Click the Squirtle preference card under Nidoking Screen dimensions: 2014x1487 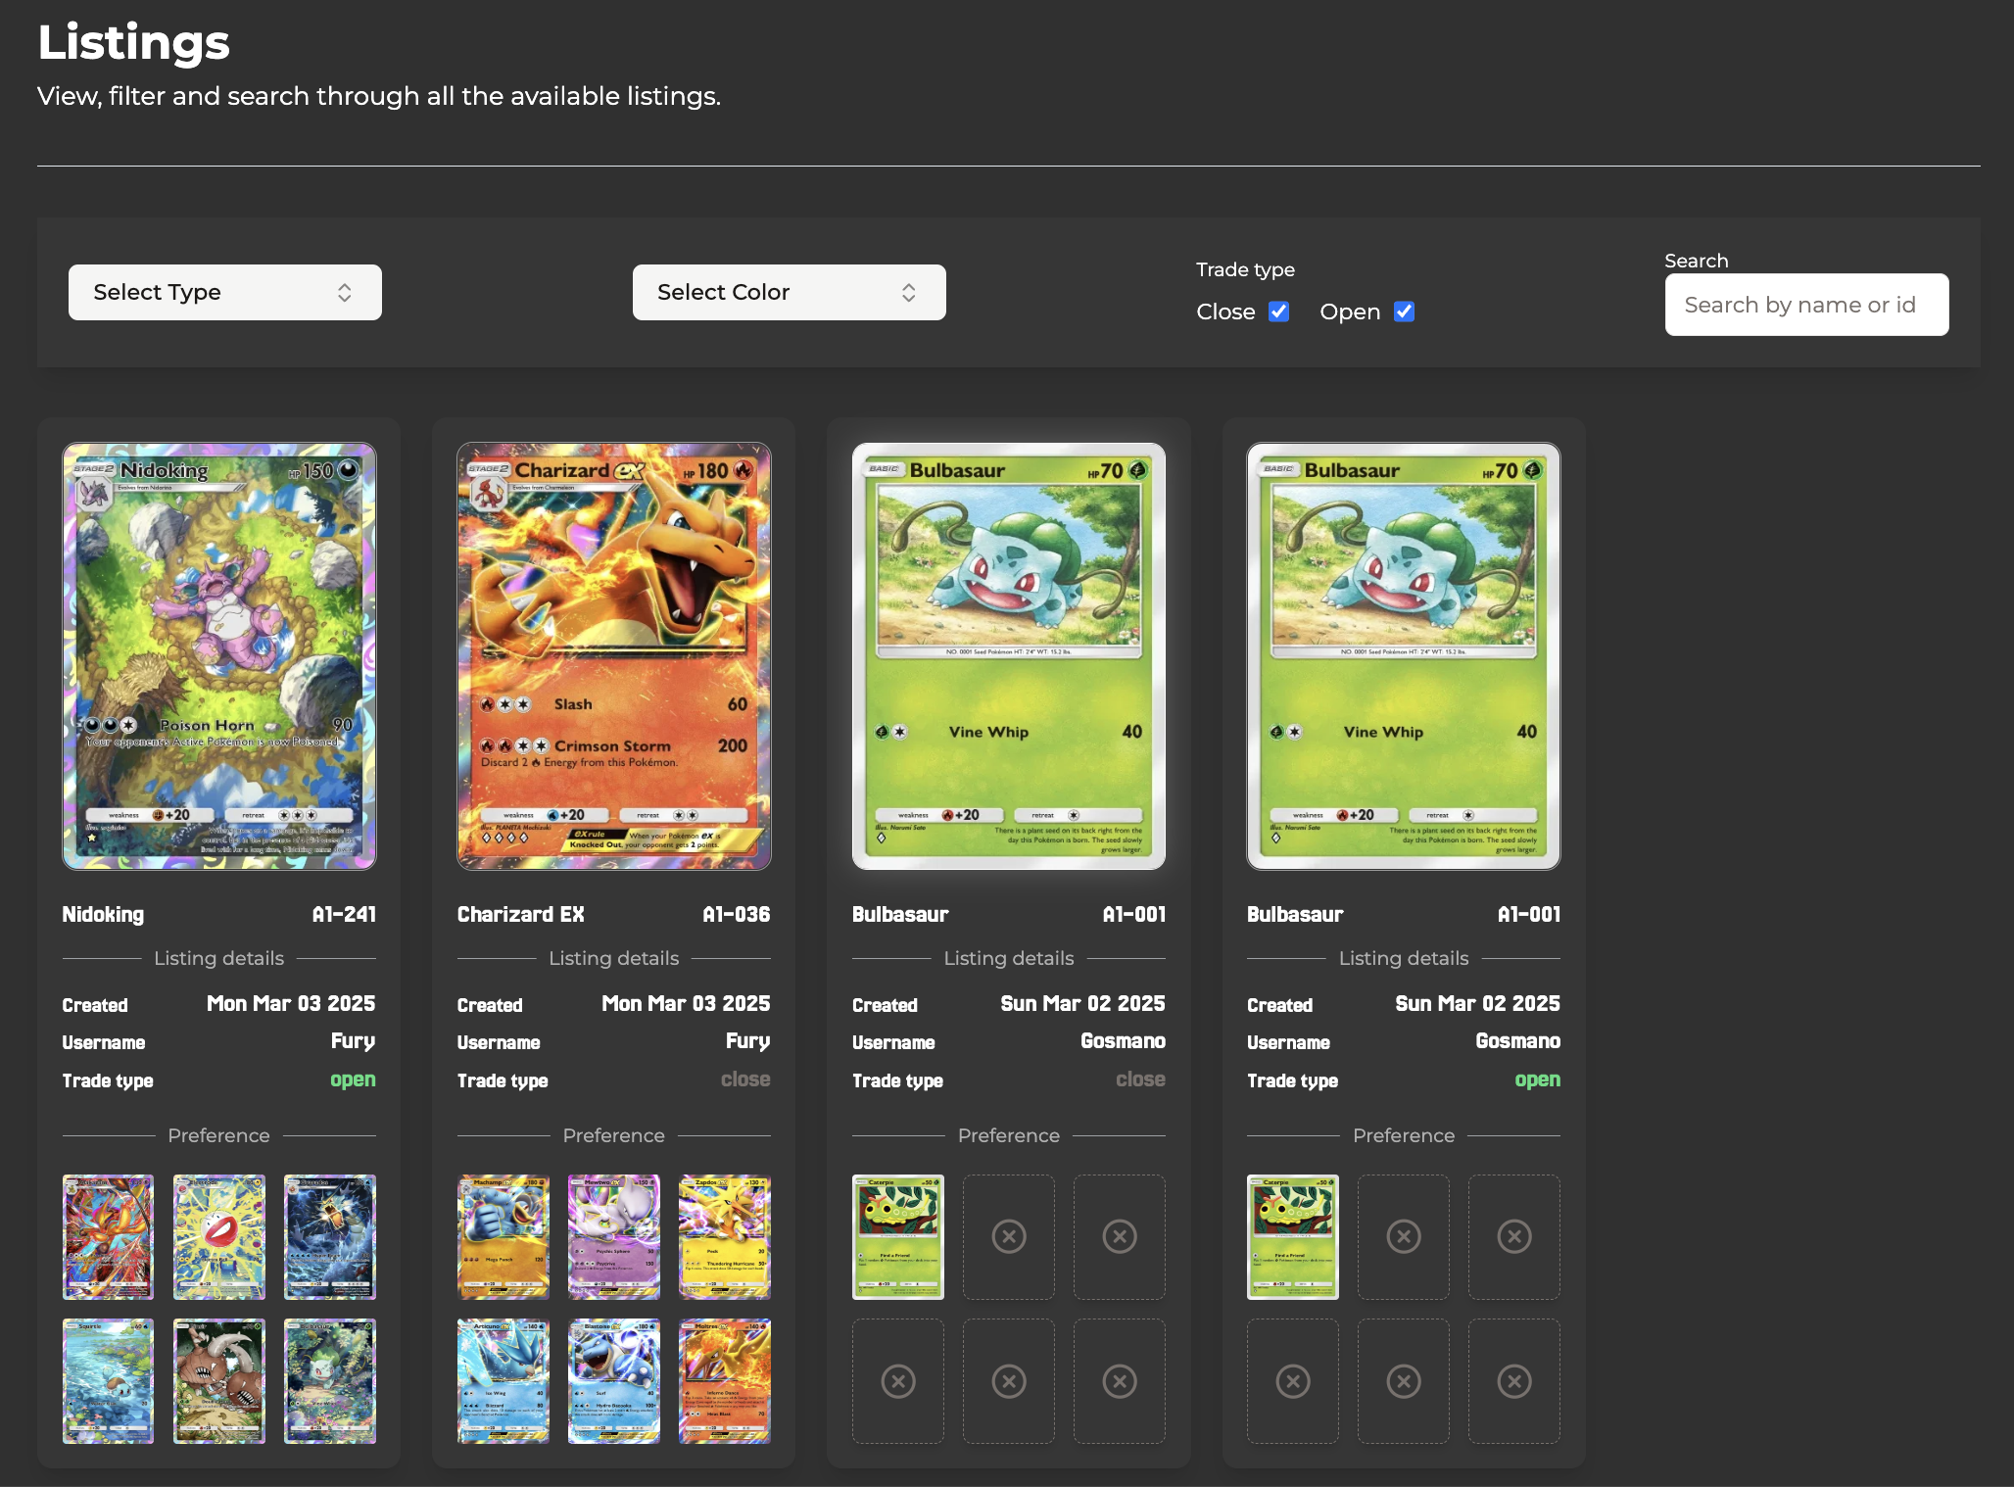[x=108, y=1381]
